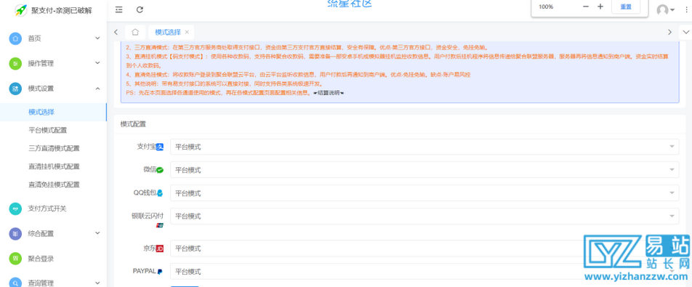This screenshot has width=692, height=287.
Task: Click the JD logo icon
Action: coord(160,248)
